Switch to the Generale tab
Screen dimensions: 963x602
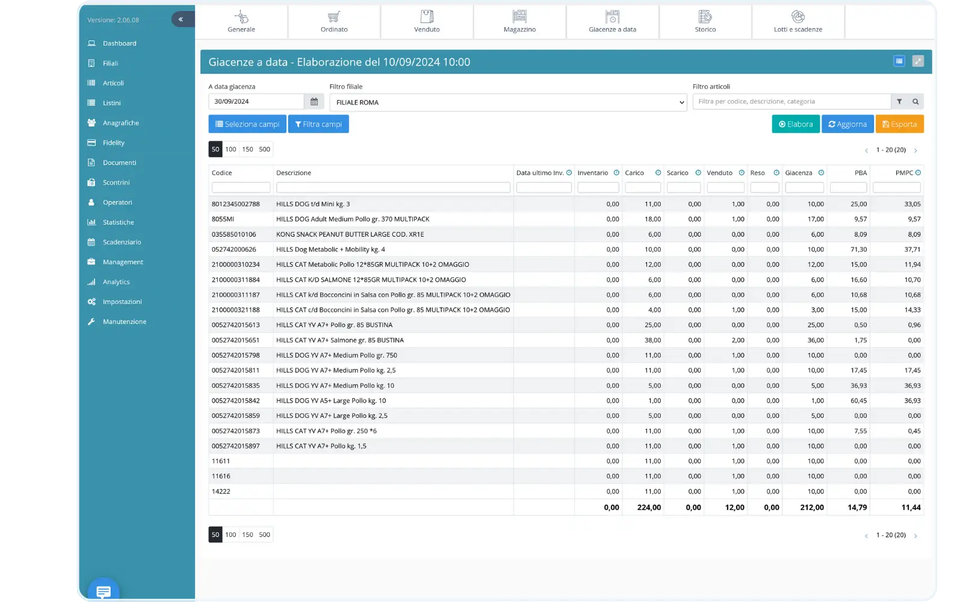point(241,22)
